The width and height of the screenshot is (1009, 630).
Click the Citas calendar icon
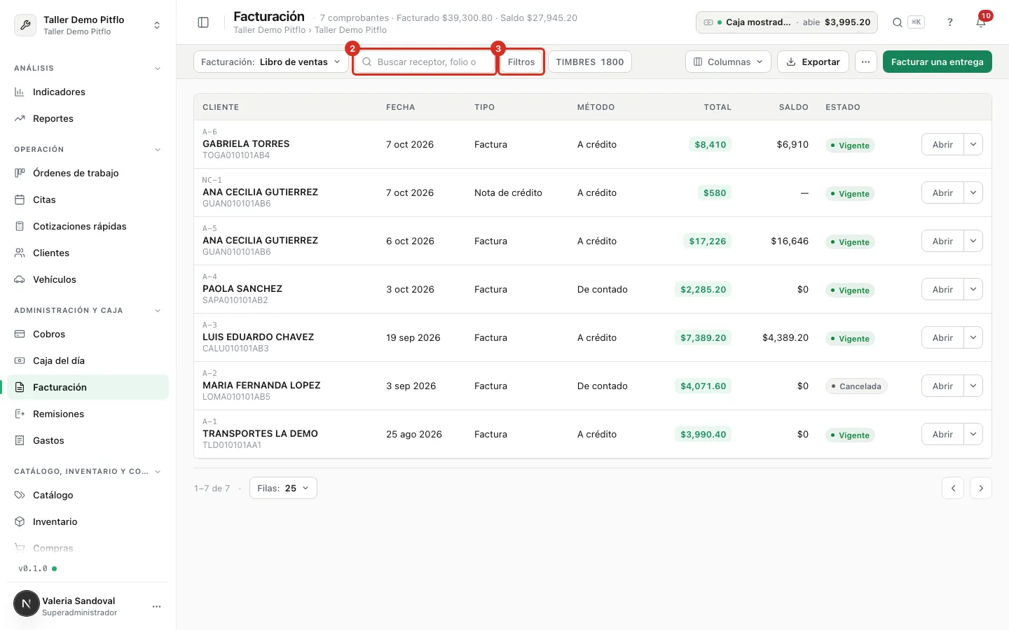pos(20,199)
